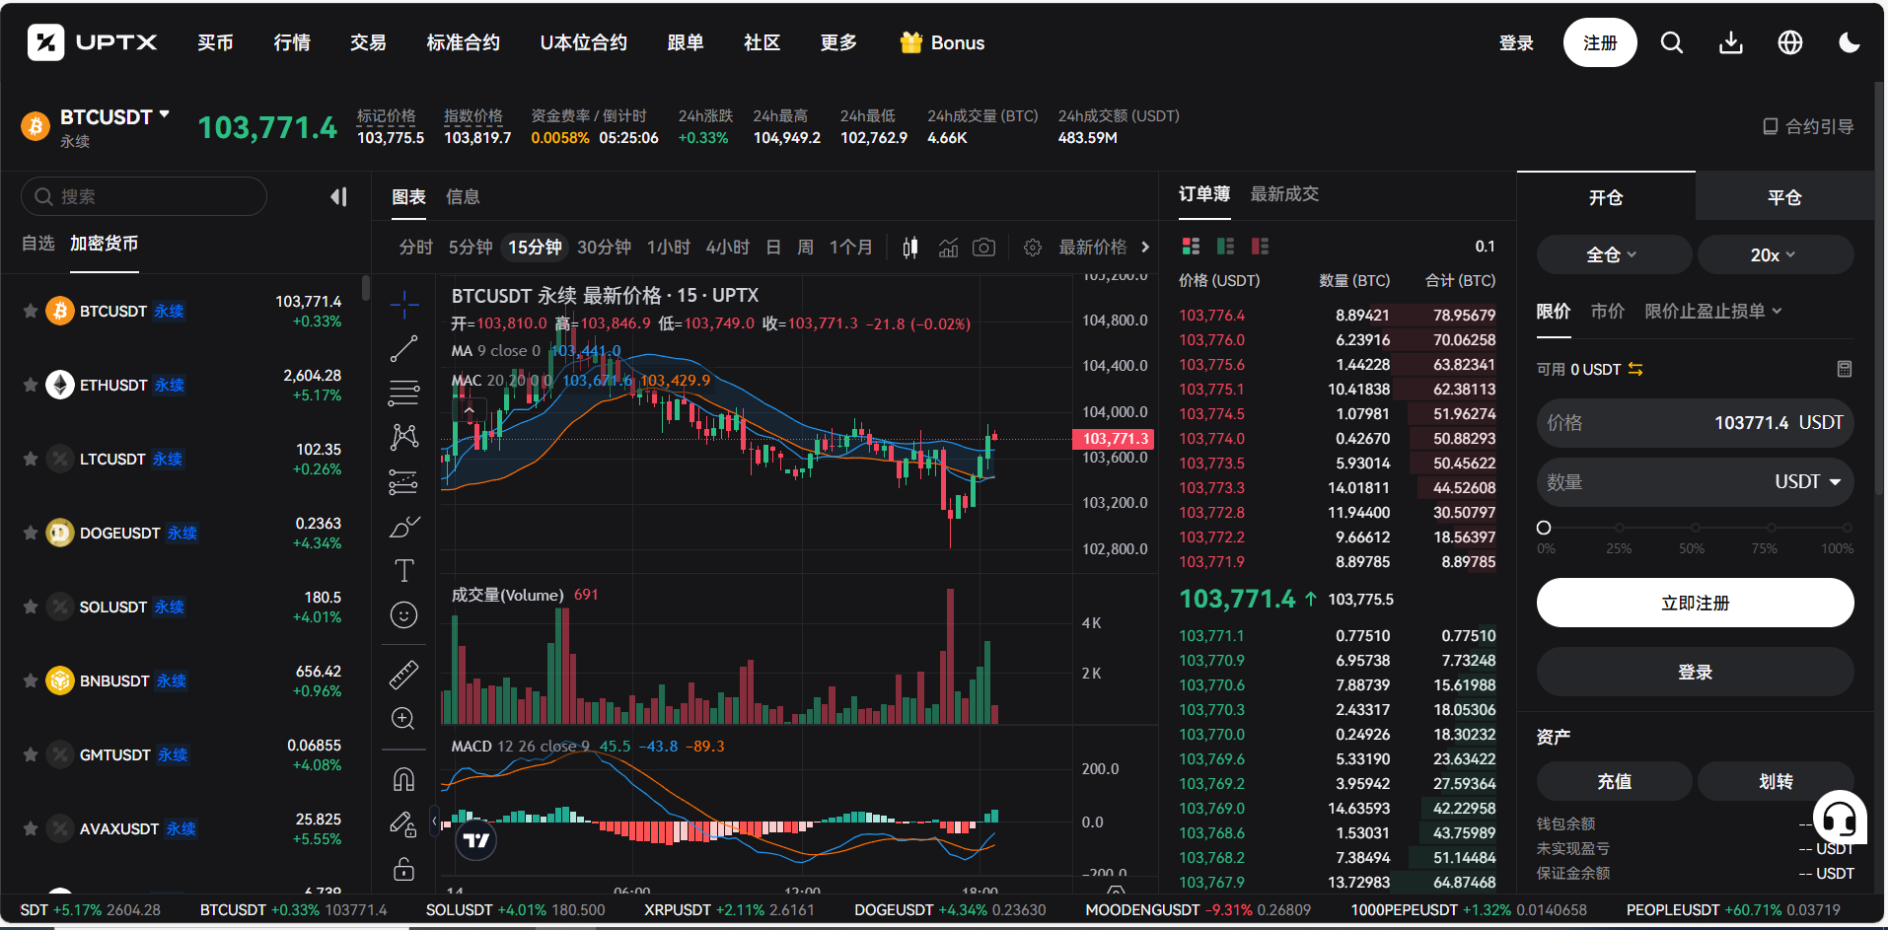Toggle favorite star for BNBUSDT
This screenshot has width=1888, height=930.
31,680
